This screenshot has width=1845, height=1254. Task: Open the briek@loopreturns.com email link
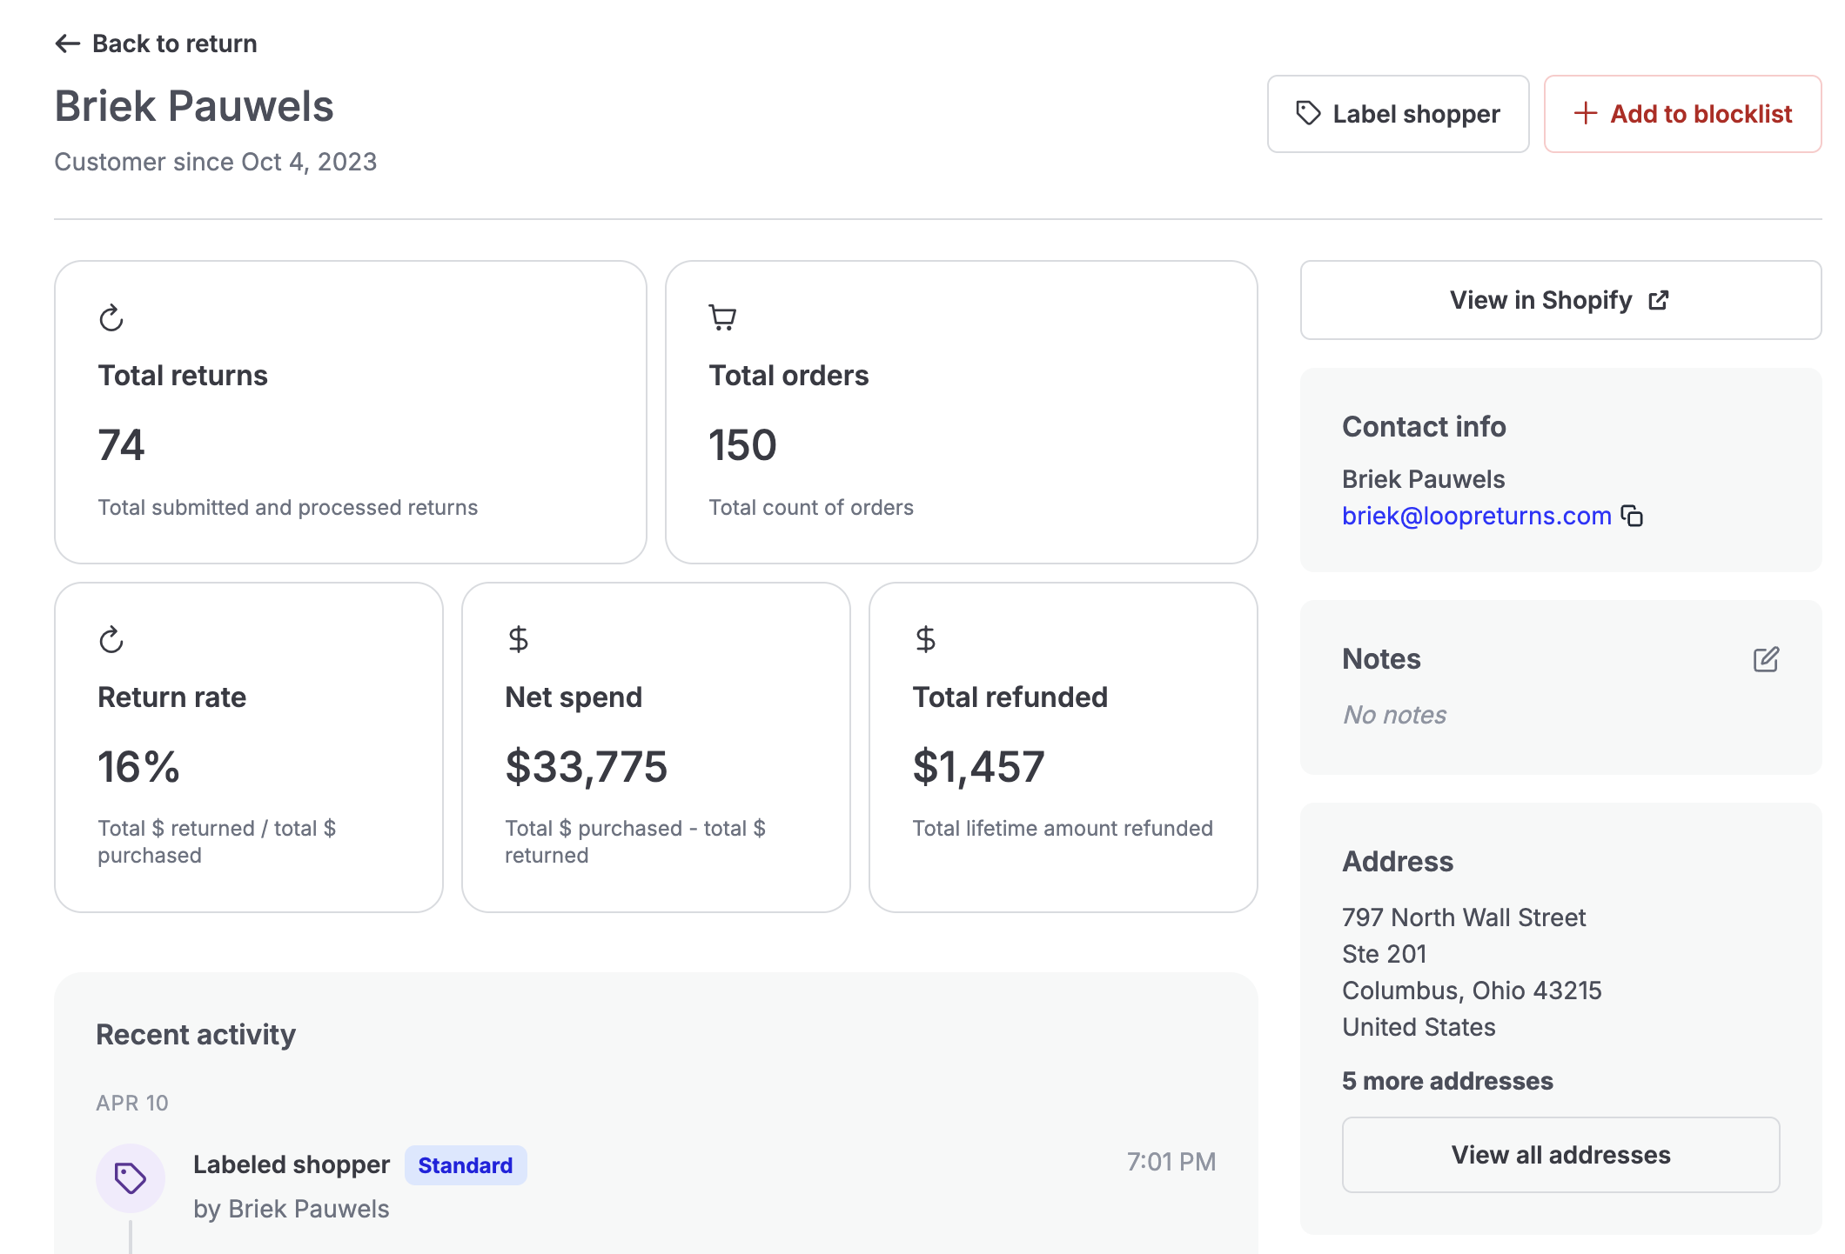tap(1476, 516)
